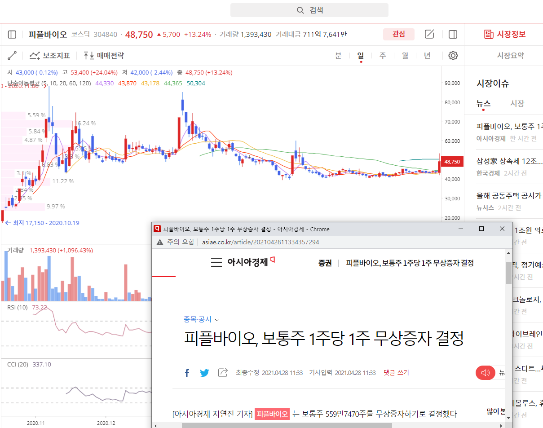This screenshot has height=428, width=543.
Task: Click the Chrome address bar URL
Action: 260,242
